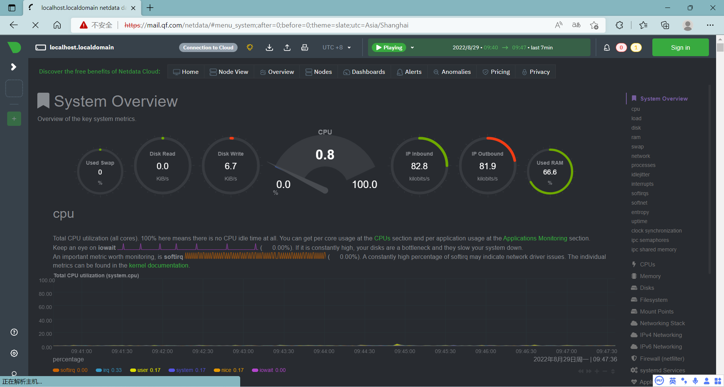Jump to interrupts in right menu
The width and height of the screenshot is (724, 387).
point(642,184)
